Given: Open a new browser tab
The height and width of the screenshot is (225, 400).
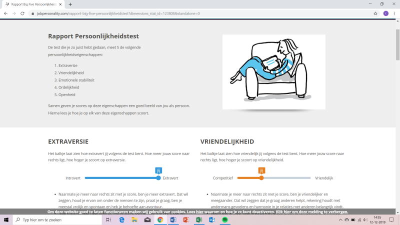Looking at the screenshot, I should pos(70,4).
